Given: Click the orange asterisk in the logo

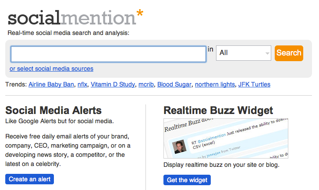Looking at the screenshot, I should click(140, 13).
